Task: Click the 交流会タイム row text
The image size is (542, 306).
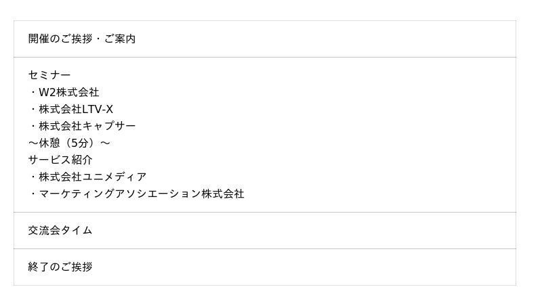Action: click(x=60, y=230)
